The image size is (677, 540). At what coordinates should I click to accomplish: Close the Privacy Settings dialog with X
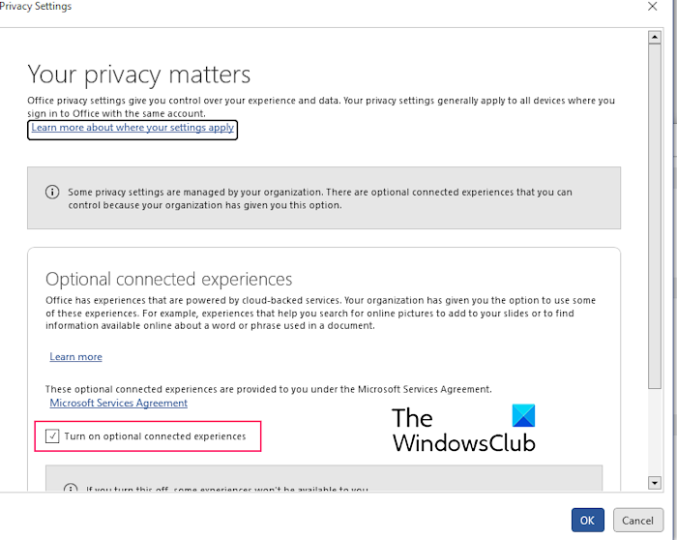pyautogui.click(x=653, y=7)
